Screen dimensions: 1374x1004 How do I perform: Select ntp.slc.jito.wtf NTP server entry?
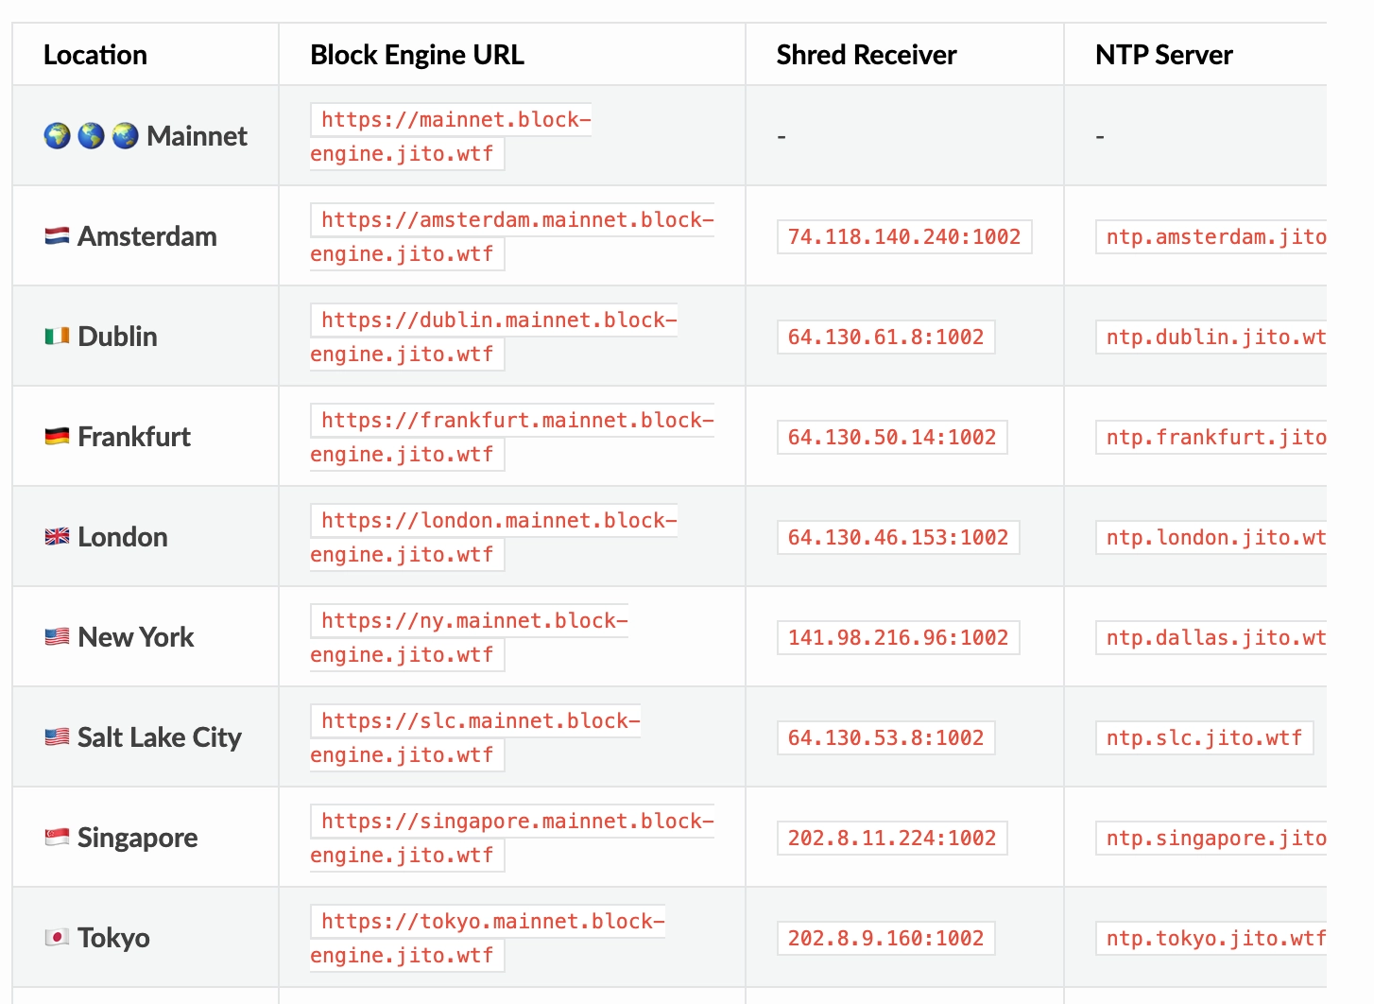[1204, 738]
